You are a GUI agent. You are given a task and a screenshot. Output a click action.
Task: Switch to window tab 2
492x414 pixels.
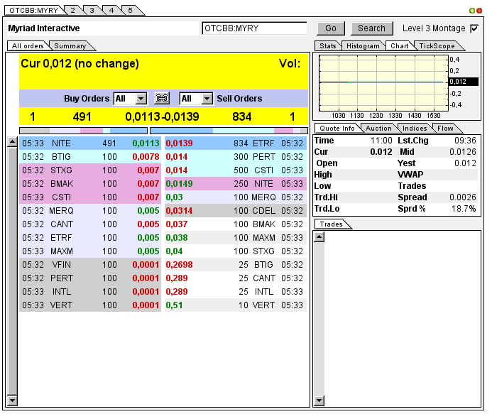click(73, 11)
